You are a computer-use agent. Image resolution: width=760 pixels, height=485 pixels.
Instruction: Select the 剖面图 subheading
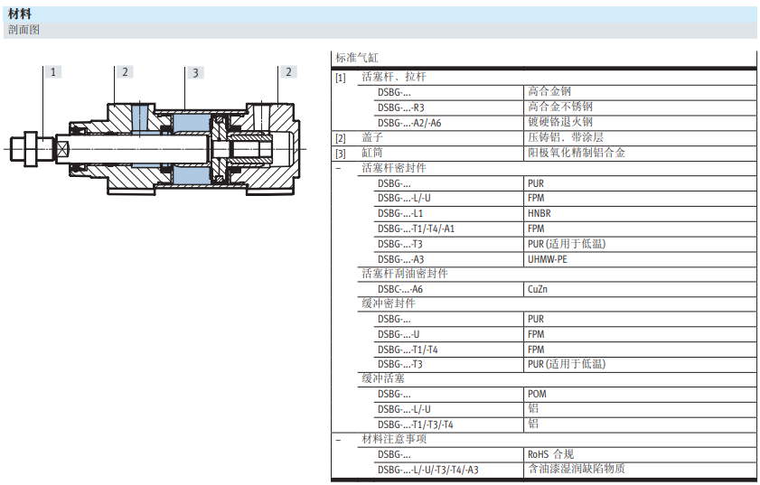pyautogui.click(x=23, y=30)
